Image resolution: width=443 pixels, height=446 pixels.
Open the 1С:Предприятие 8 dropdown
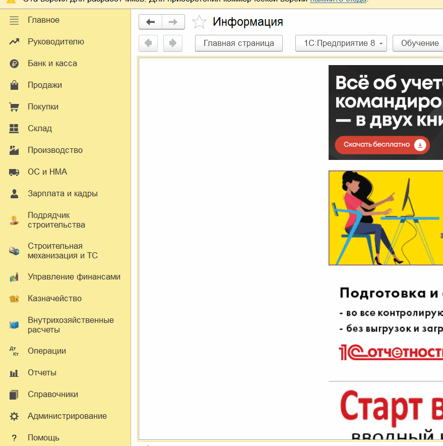coord(341,43)
